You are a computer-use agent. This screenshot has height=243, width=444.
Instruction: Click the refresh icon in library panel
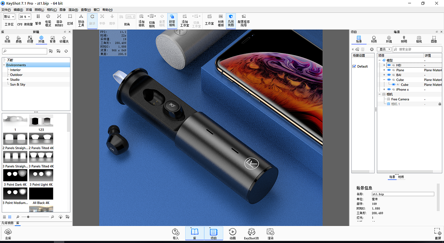[66, 51]
